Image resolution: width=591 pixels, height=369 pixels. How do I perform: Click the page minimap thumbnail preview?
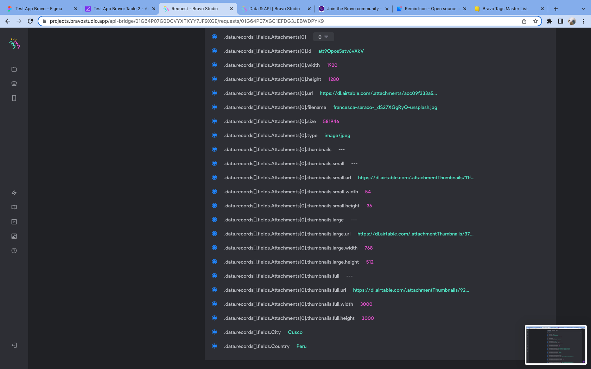(x=556, y=345)
